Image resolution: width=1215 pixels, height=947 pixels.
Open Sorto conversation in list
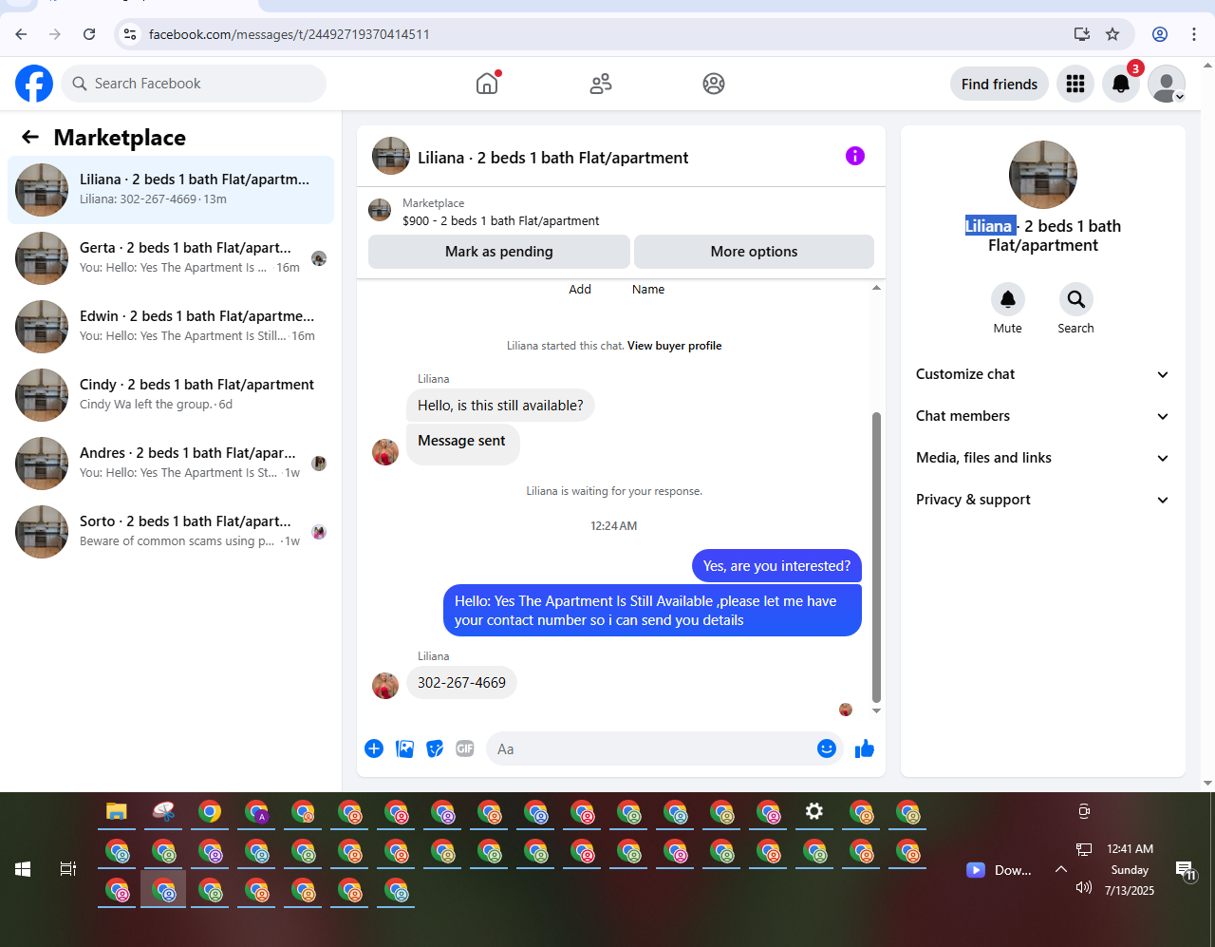pyautogui.click(x=171, y=532)
